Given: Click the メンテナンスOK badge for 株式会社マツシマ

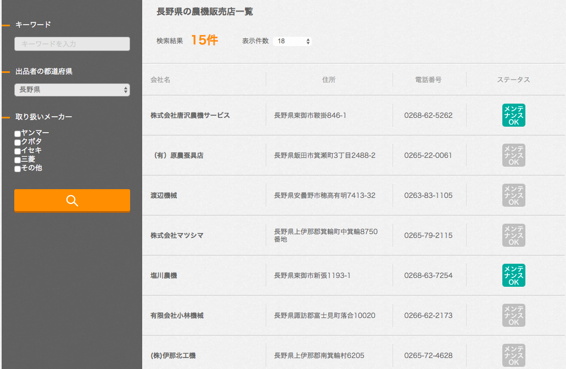Looking at the screenshot, I should 513,235.
